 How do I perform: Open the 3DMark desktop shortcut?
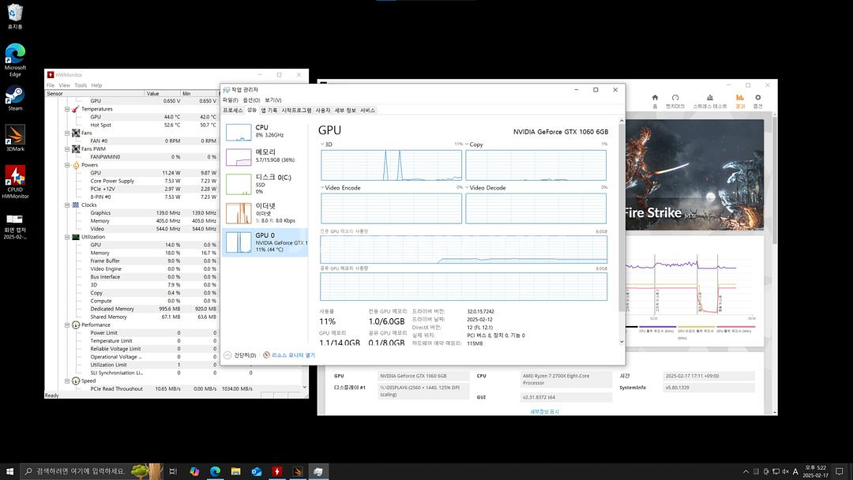[15, 138]
